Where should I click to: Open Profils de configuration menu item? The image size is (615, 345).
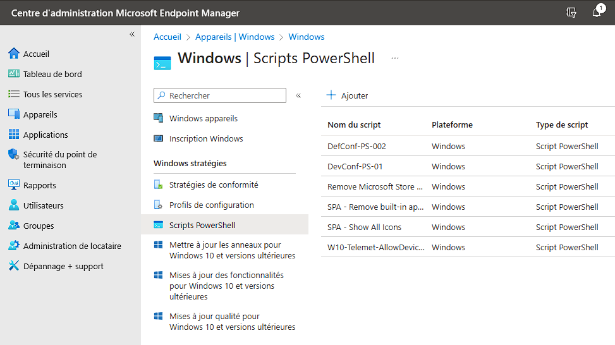tap(211, 205)
